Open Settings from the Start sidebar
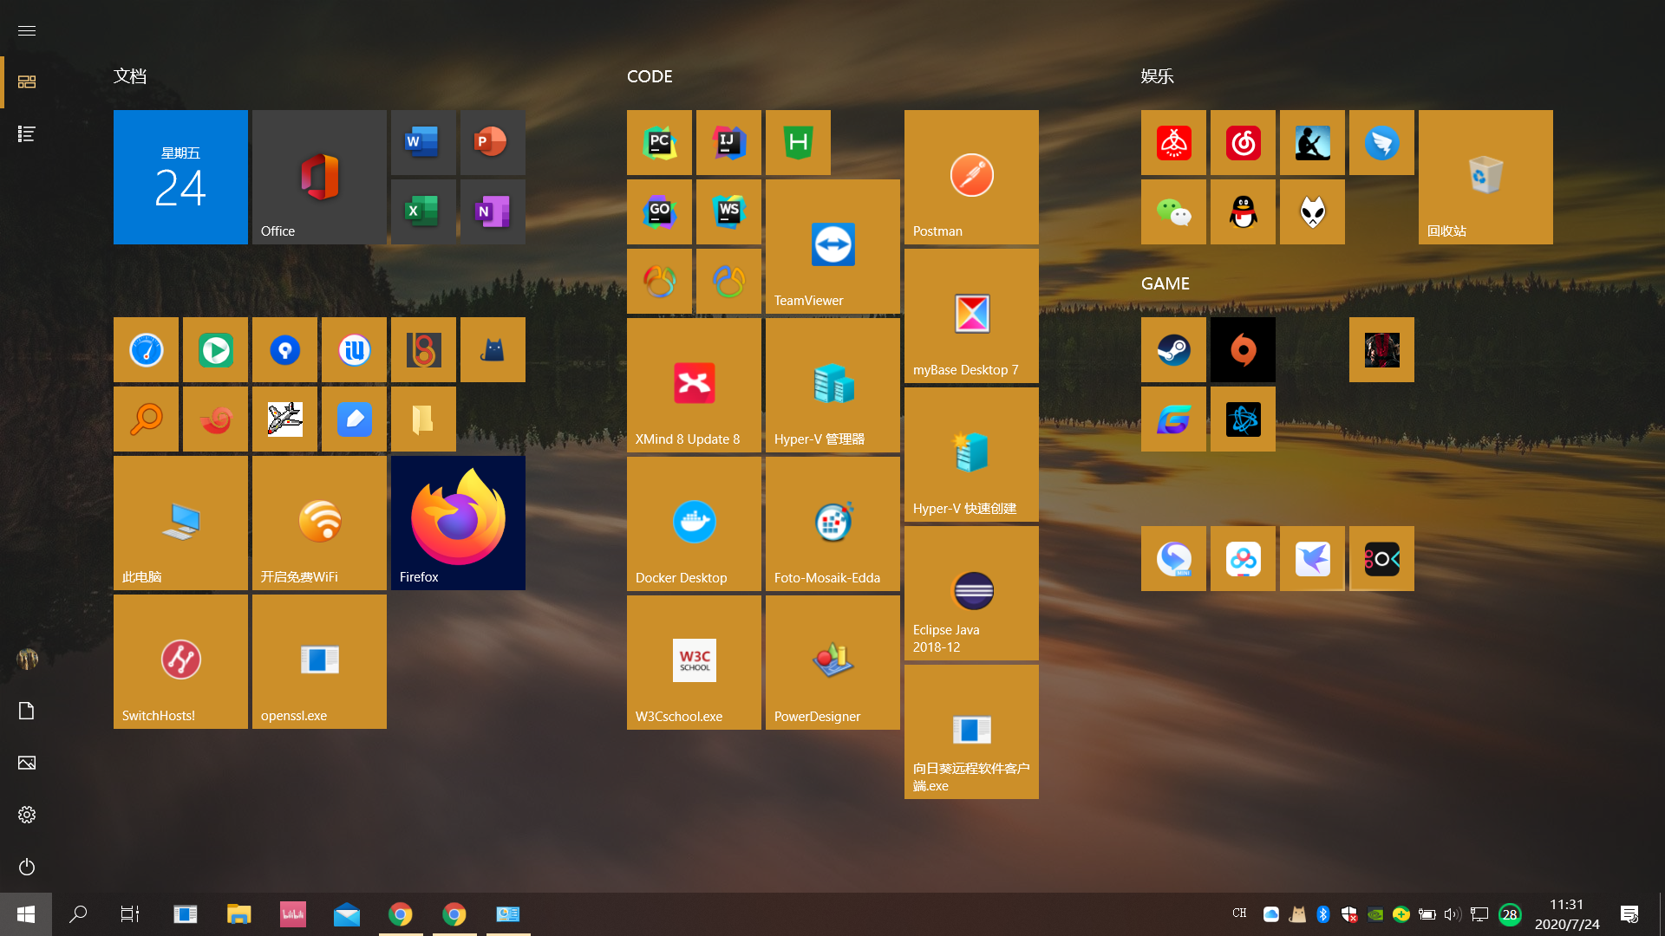The width and height of the screenshot is (1665, 936). click(27, 815)
